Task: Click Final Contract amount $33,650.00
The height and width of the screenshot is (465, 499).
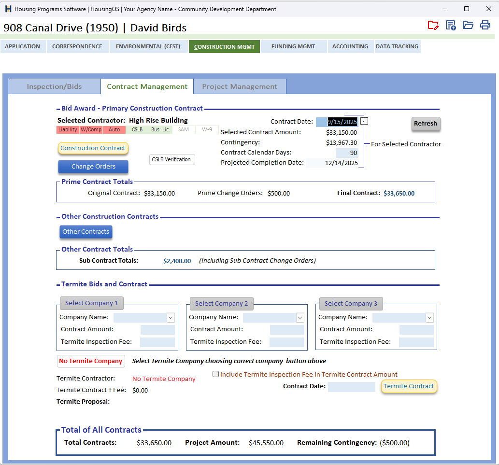Action: pyautogui.click(x=399, y=193)
